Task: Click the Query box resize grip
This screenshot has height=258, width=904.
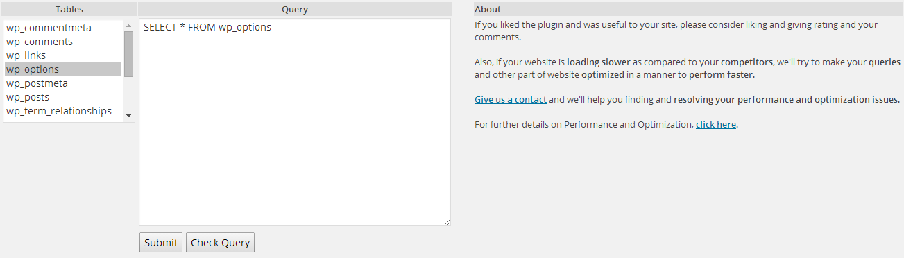Action: (447, 221)
